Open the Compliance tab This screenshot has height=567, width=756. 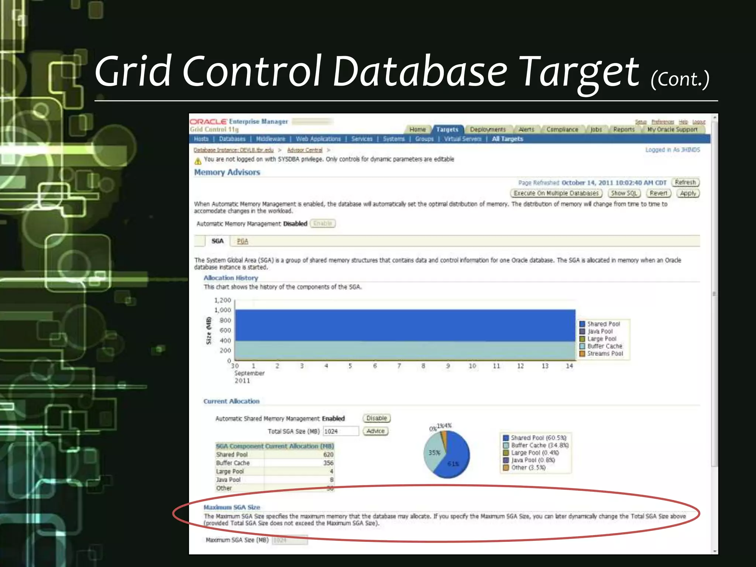[562, 130]
